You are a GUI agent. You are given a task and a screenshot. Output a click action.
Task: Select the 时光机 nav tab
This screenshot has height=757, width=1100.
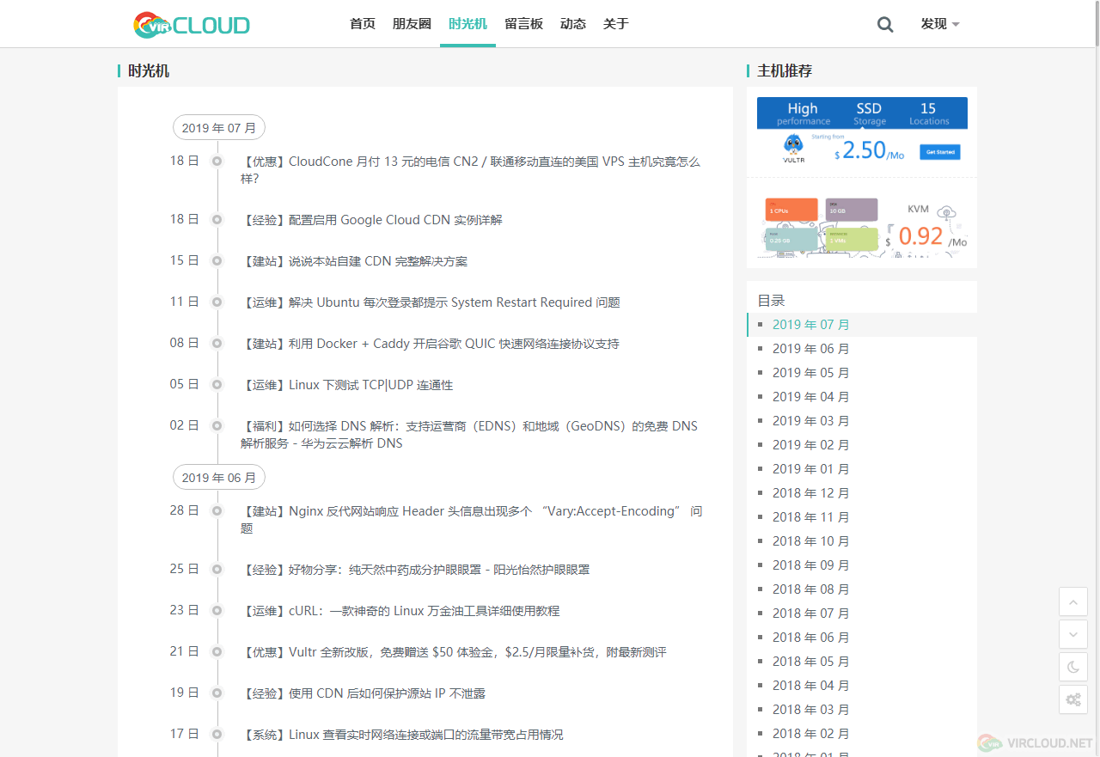467,24
